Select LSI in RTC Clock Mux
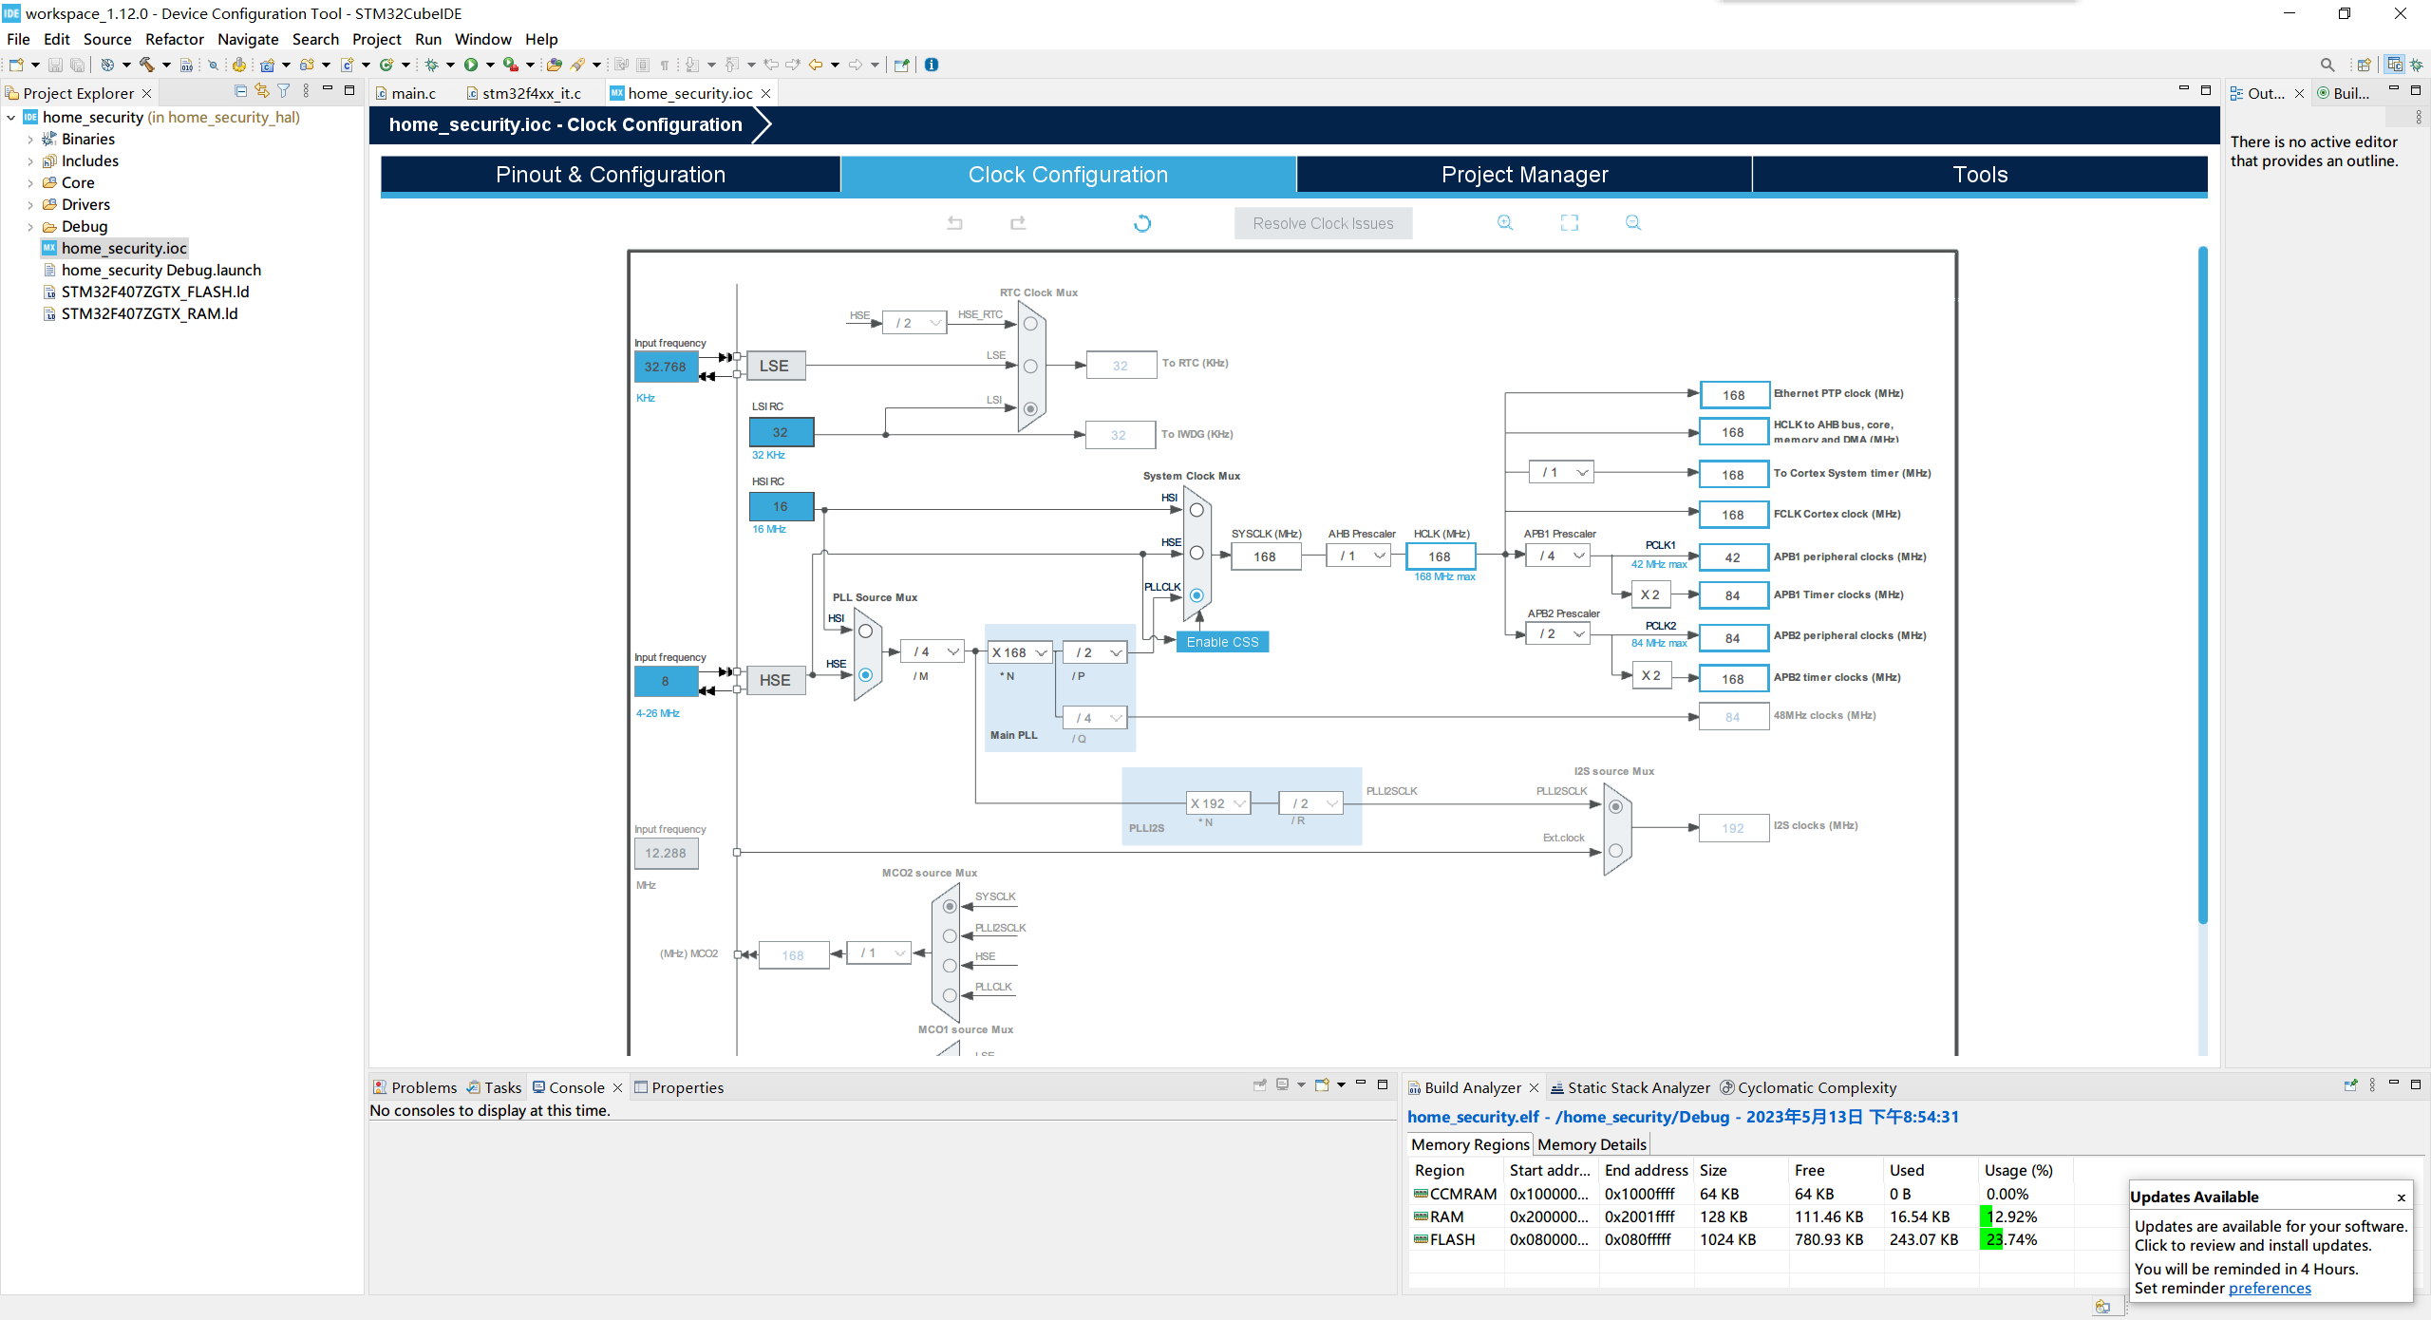Screen dimensions: 2431x1320 [1030, 409]
